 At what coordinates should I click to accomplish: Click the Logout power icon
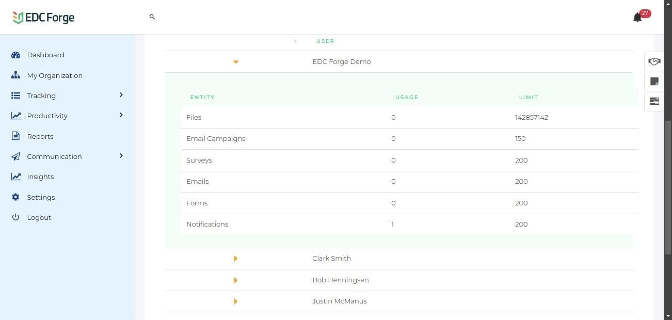click(15, 217)
